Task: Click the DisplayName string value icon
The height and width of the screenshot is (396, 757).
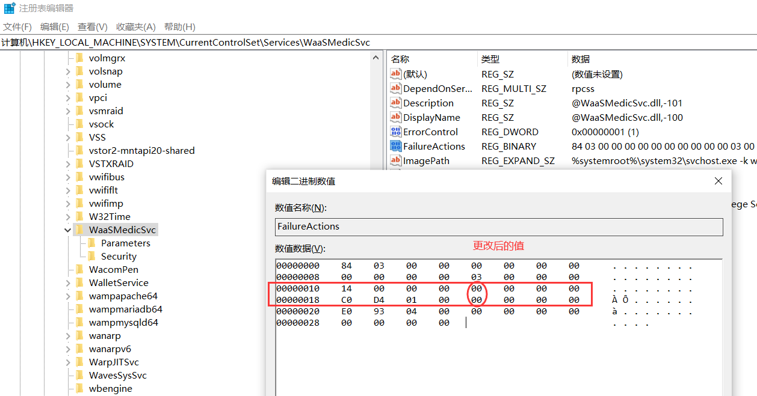Action: pos(395,117)
